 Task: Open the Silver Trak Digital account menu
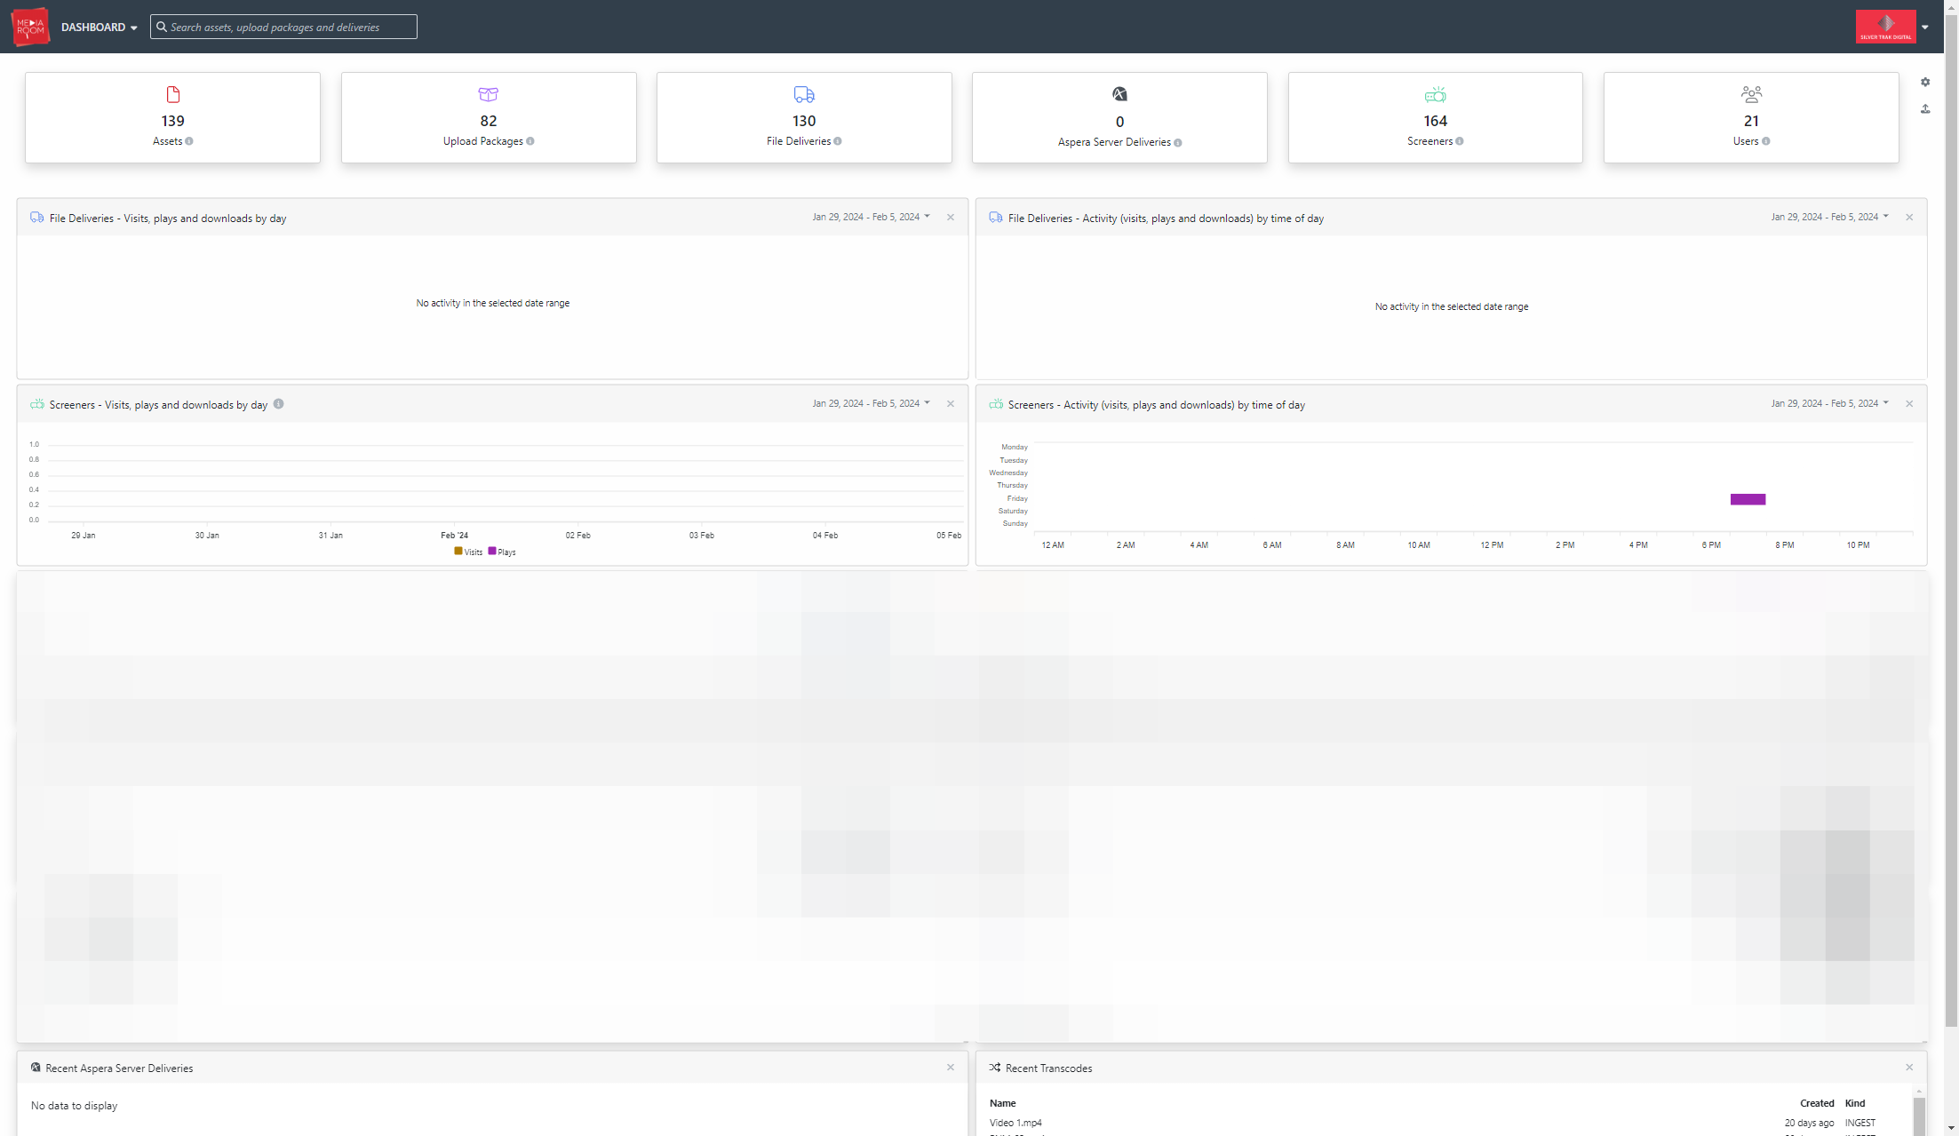[1892, 27]
